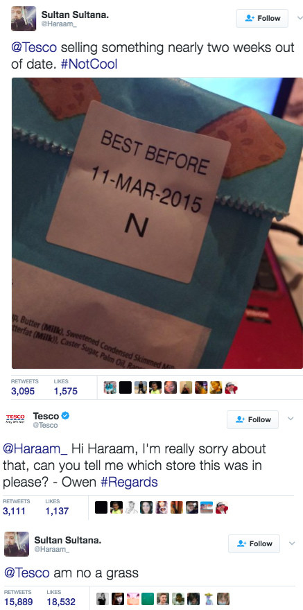Open the #Regards hashtag link
303x610 pixels.
(x=129, y=482)
